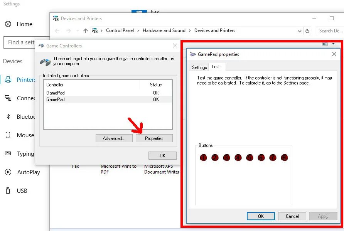Click Apply in GamePad properties
The width and height of the screenshot is (344, 231).
click(323, 216)
